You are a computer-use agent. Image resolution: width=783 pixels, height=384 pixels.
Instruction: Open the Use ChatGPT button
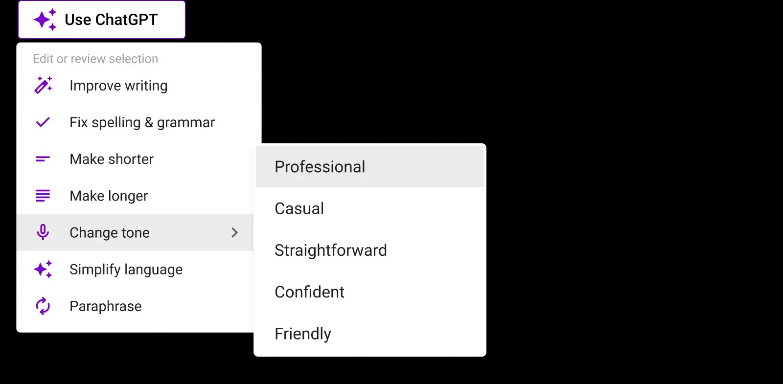pos(102,20)
